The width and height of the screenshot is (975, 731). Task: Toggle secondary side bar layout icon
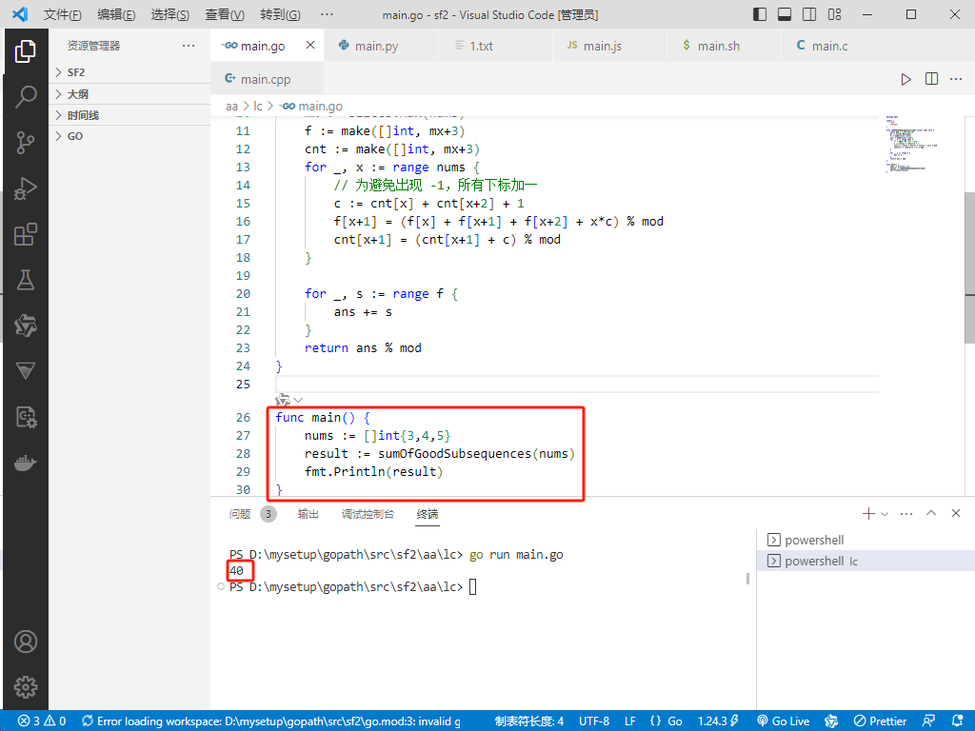click(809, 14)
